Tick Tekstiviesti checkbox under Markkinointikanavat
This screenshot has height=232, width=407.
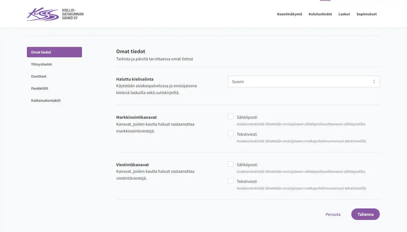pyautogui.click(x=231, y=134)
